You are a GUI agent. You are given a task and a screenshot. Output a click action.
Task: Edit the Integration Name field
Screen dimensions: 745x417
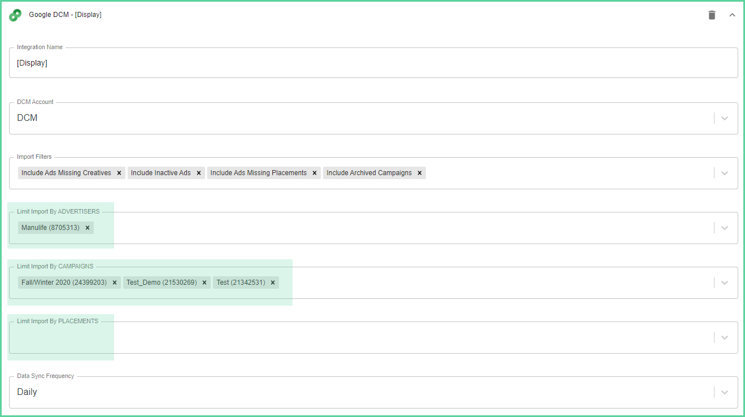[x=373, y=63]
